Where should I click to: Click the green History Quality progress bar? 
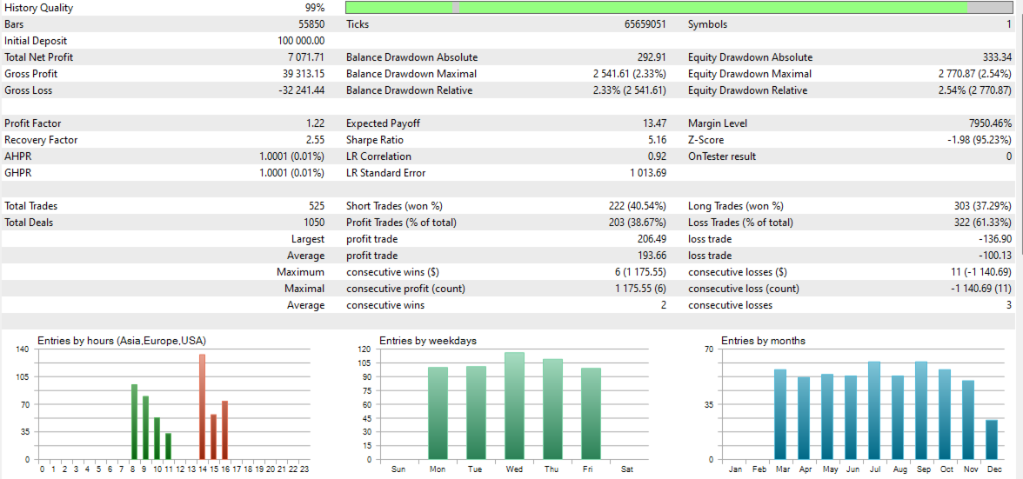click(x=679, y=7)
